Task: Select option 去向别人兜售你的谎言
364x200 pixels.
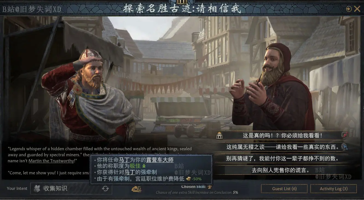Action: pyautogui.click(x=282, y=170)
